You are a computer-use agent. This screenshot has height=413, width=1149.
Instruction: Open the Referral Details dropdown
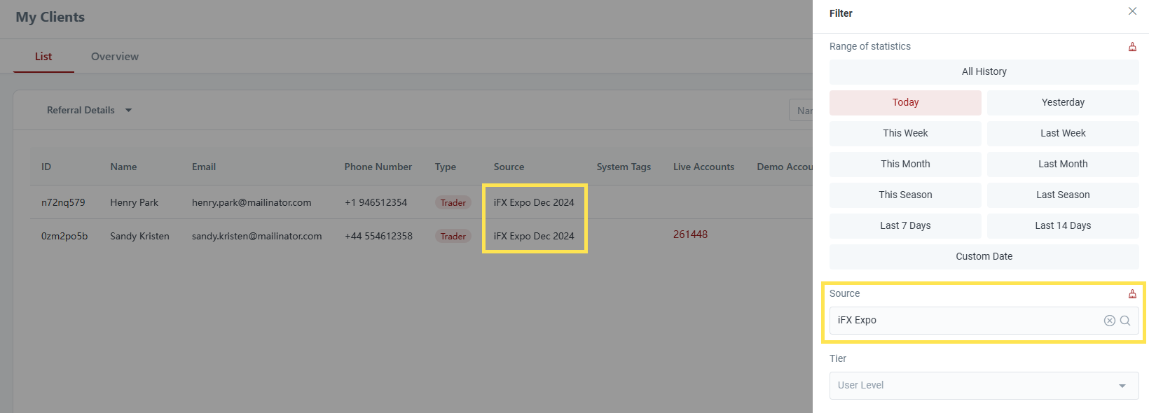pyautogui.click(x=89, y=110)
